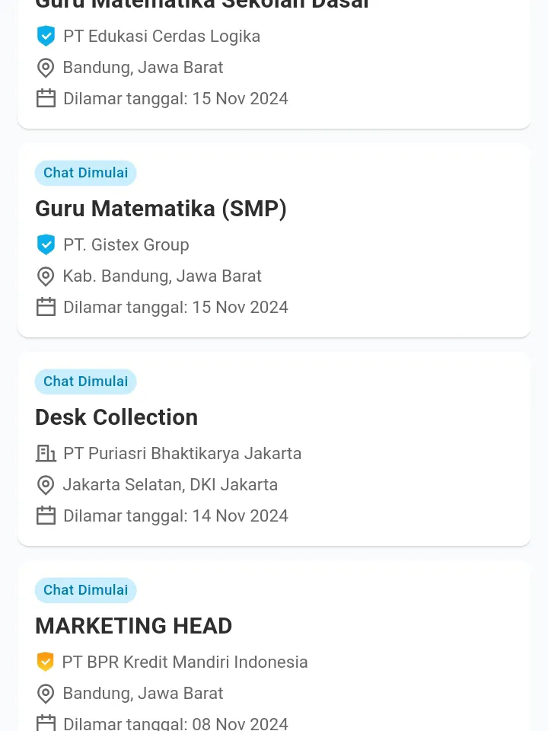Tap the location pin in MARKETING HEAD card
548x731 pixels.
click(46, 693)
